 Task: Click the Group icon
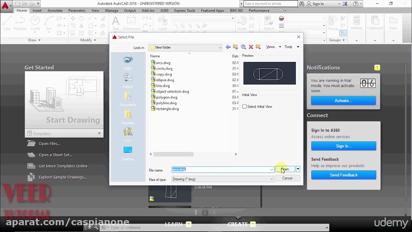coord(333,23)
